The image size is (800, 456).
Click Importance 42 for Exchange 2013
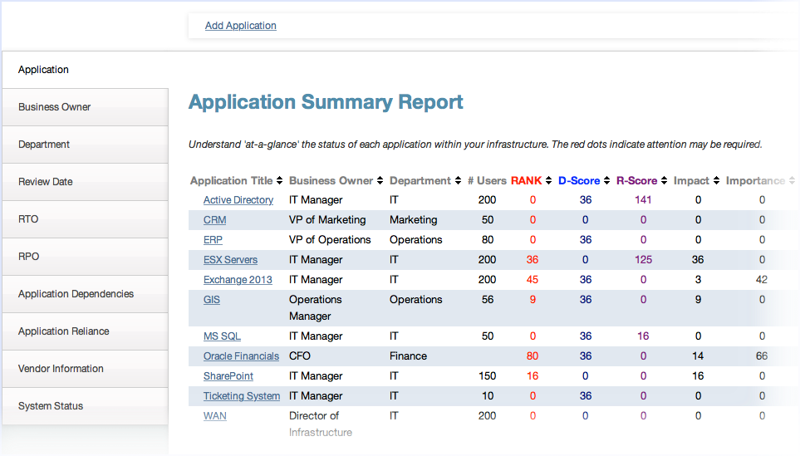(x=761, y=280)
